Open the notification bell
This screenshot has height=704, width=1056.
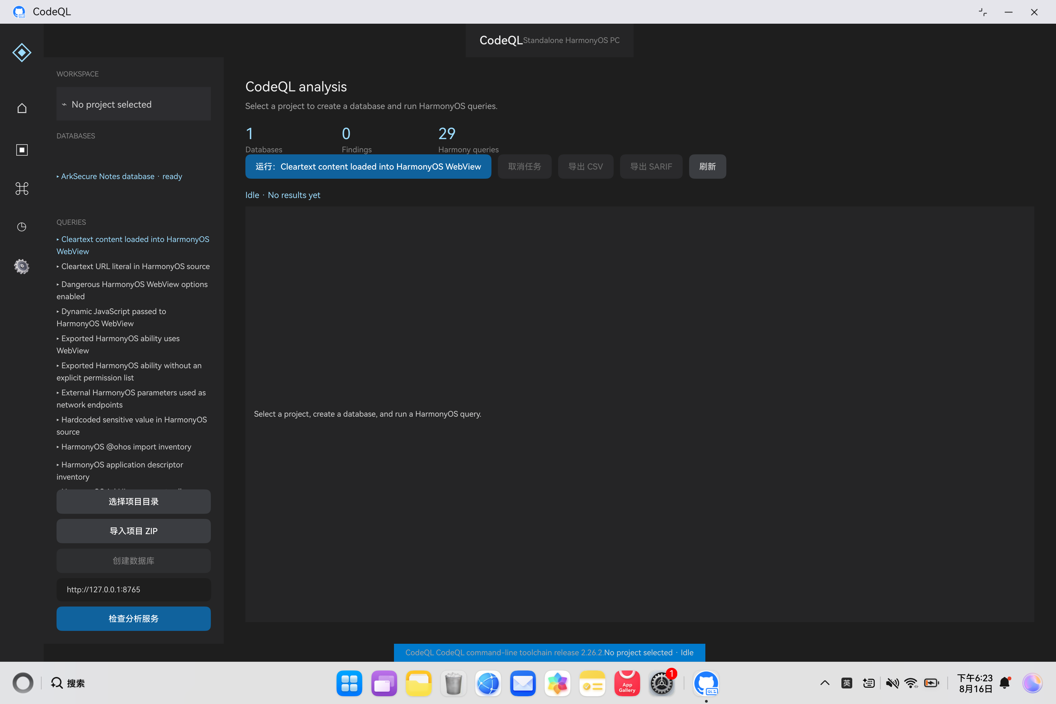click(x=1005, y=683)
